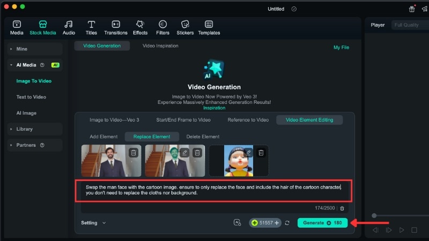Select the cartoon doll thumbnail
This screenshot has width=429, height=241.
[239, 161]
